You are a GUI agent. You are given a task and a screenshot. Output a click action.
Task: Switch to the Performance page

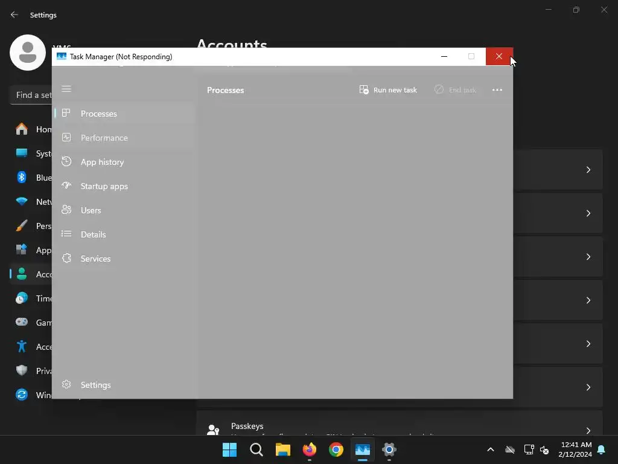pyautogui.click(x=124, y=138)
